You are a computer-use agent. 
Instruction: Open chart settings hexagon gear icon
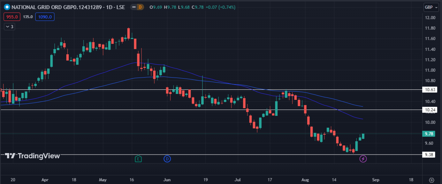pyautogui.click(x=432, y=180)
